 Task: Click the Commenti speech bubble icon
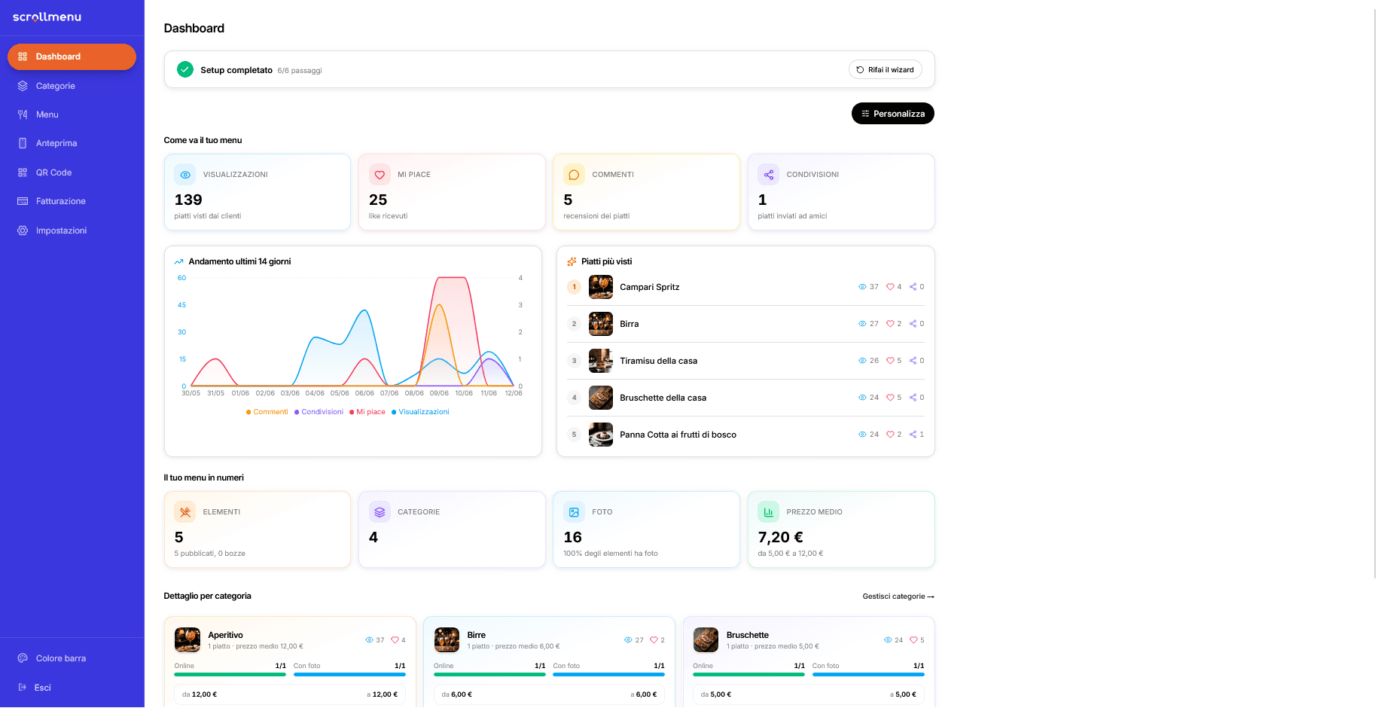pyautogui.click(x=574, y=175)
